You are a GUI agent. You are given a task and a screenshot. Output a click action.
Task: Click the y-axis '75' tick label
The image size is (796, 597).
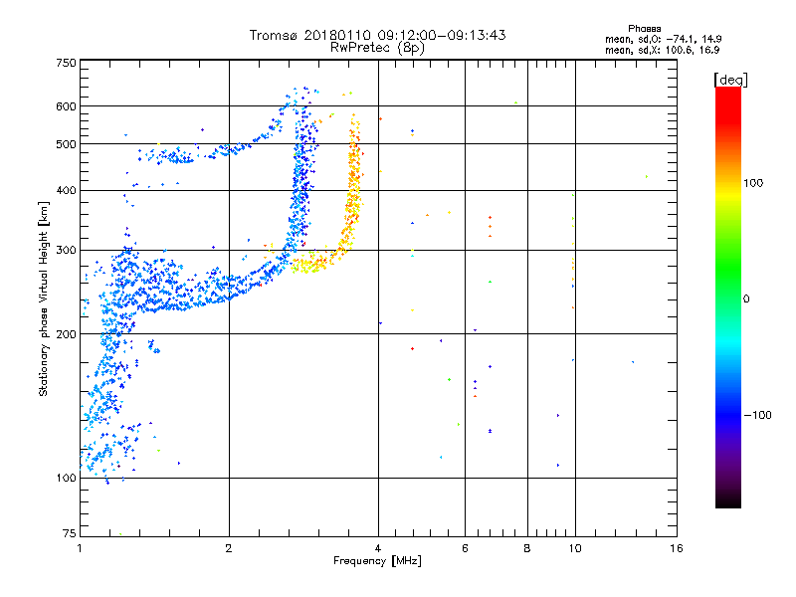[x=69, y=533]
